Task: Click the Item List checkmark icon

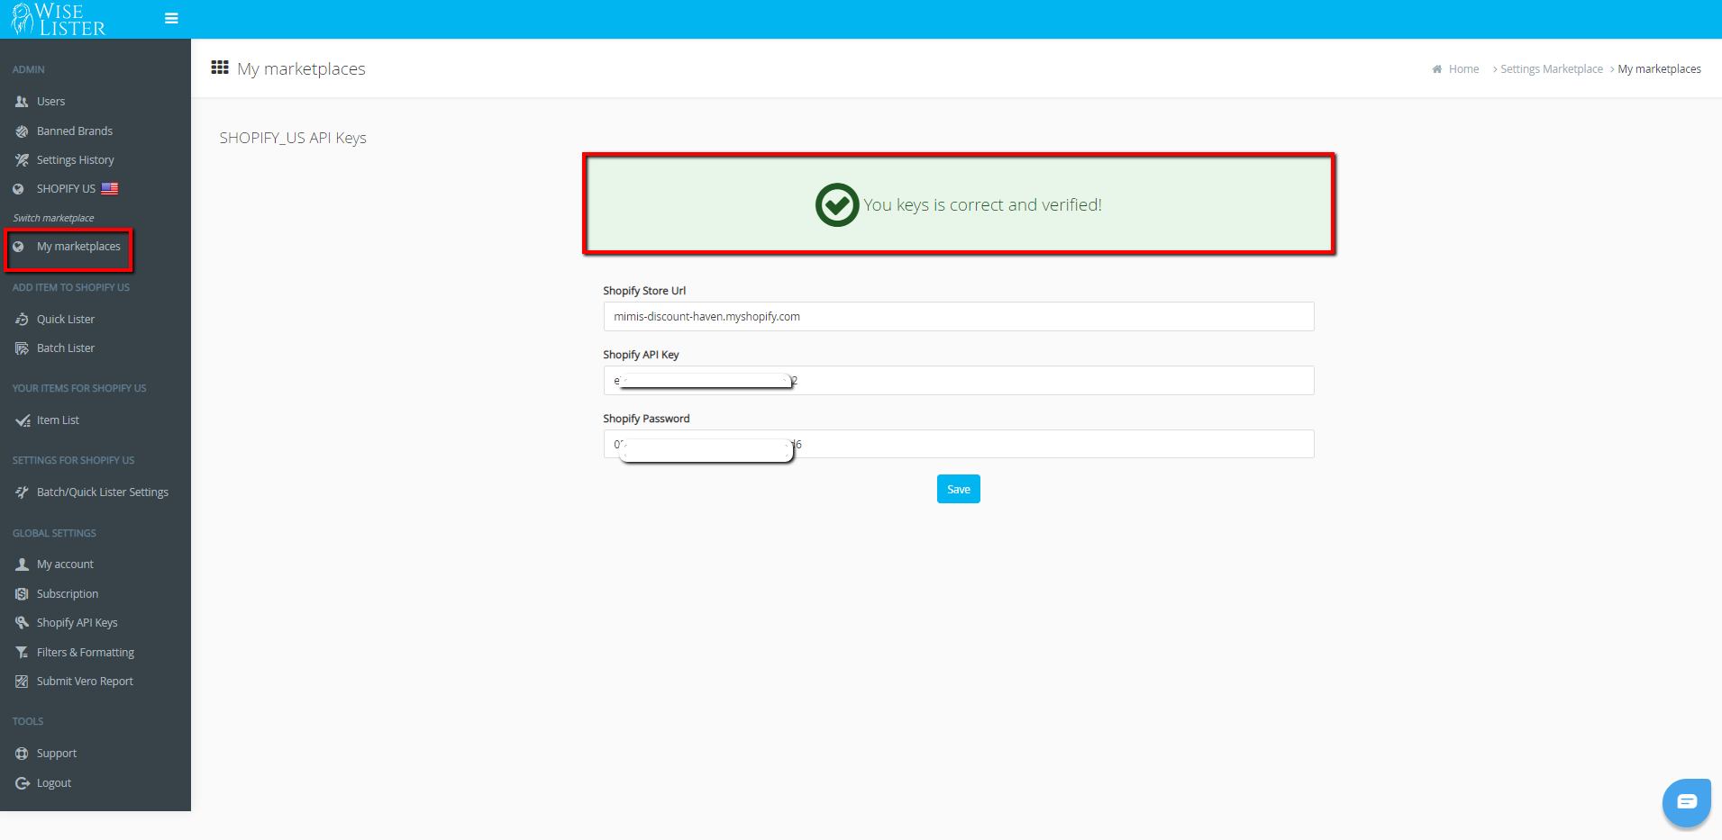Action: click(x=23, y=420)
